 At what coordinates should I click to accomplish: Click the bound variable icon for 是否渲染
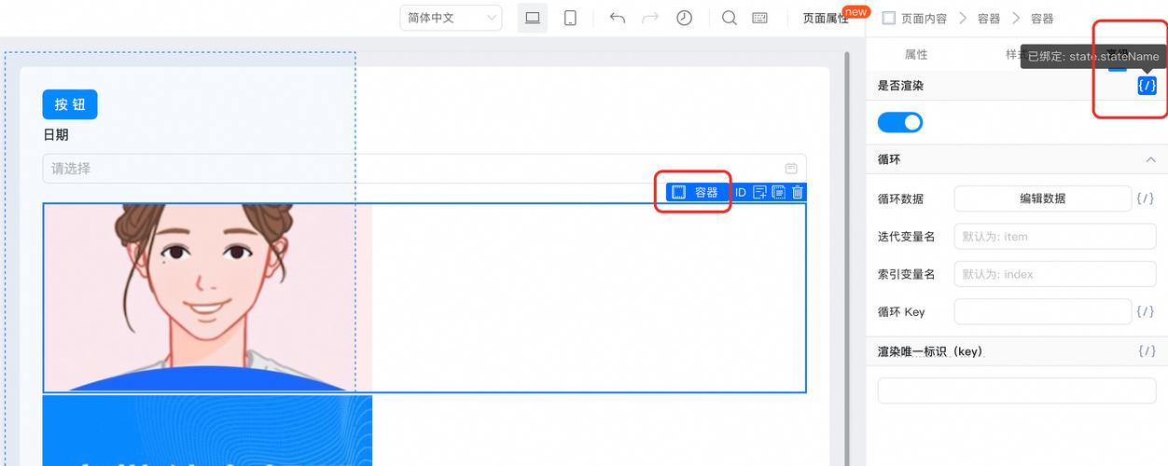tap(1147, 86)
